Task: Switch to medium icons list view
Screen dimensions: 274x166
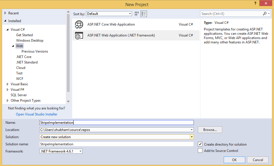Action: (144, 14)
